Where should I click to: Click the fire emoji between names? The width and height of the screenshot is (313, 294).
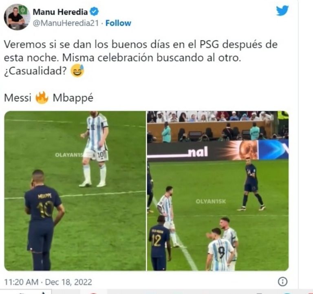click(42, 98)
